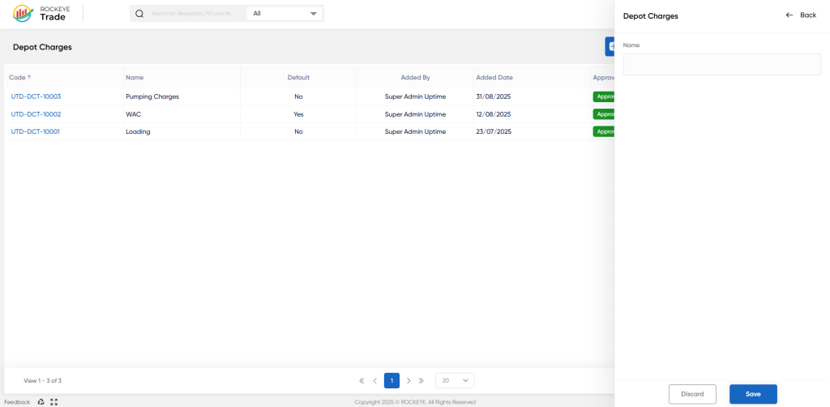Click the Yes default value for WAC
This screenshot has height=407, width=830.
[x=298, y=114]
